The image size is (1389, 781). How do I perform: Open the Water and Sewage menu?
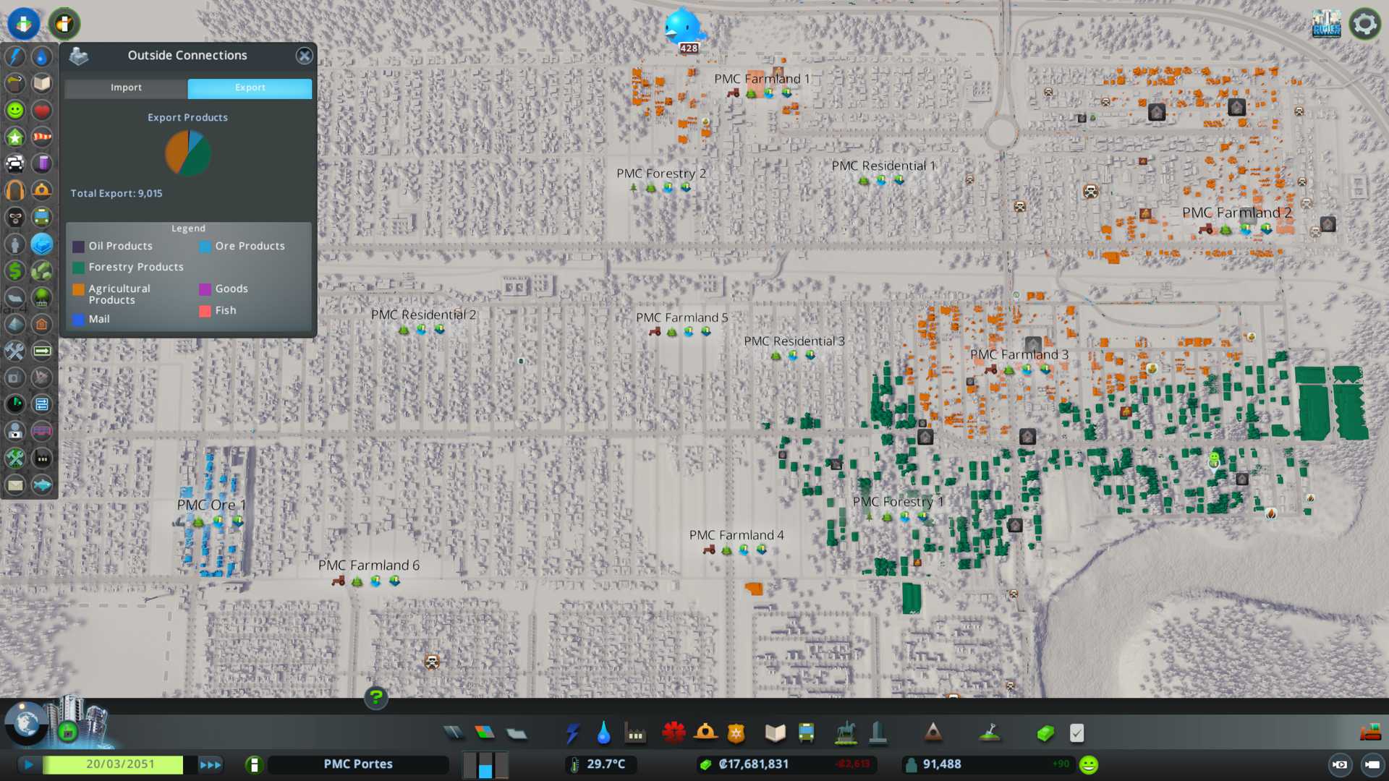(x=603, y=733)
